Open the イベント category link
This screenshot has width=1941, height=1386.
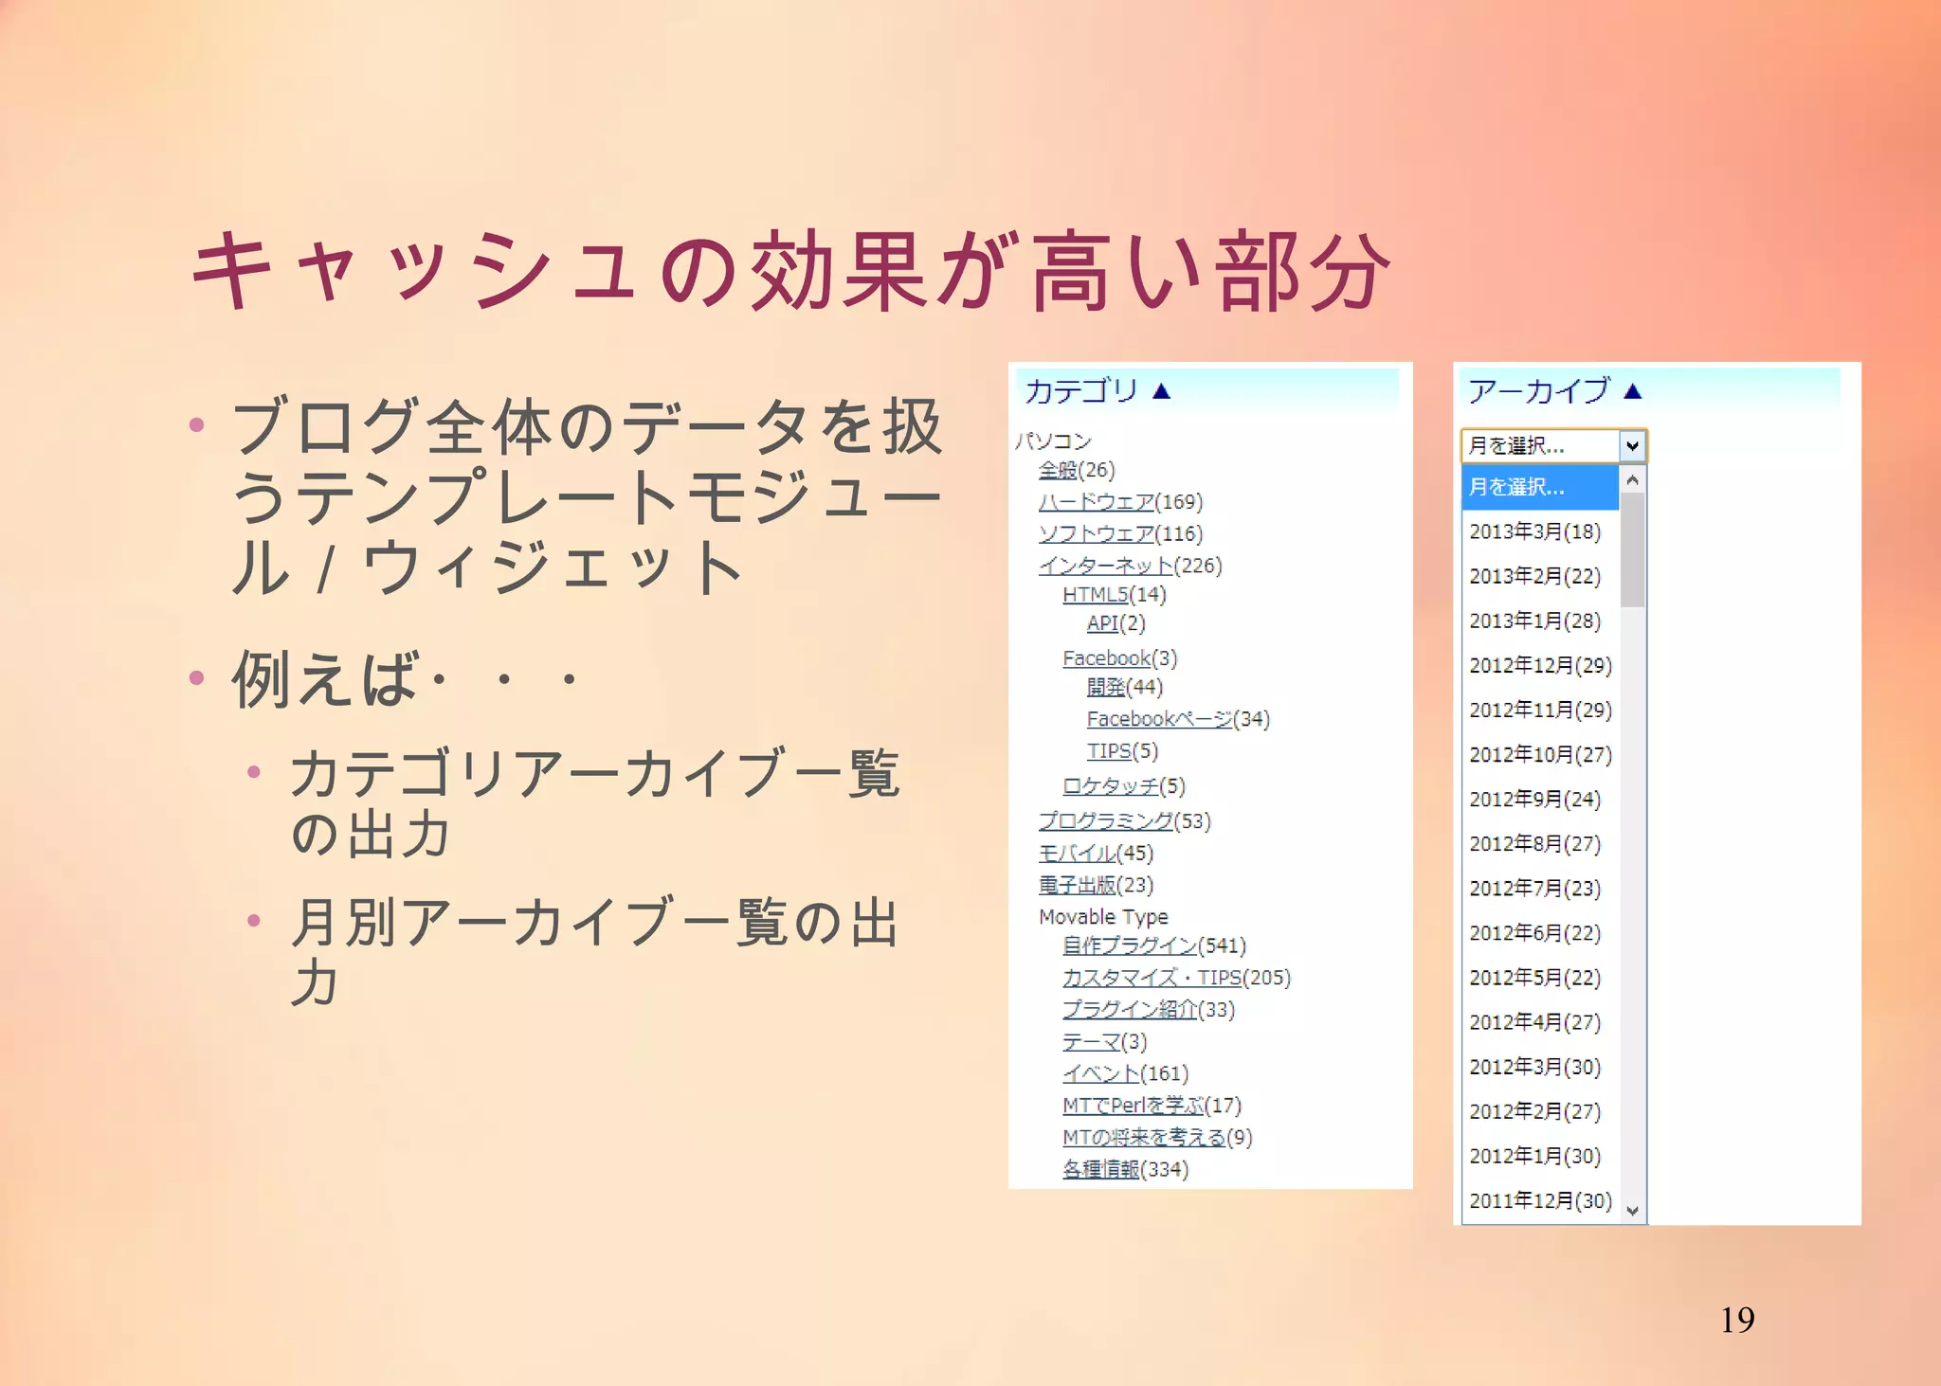tap(1101, 1073)
